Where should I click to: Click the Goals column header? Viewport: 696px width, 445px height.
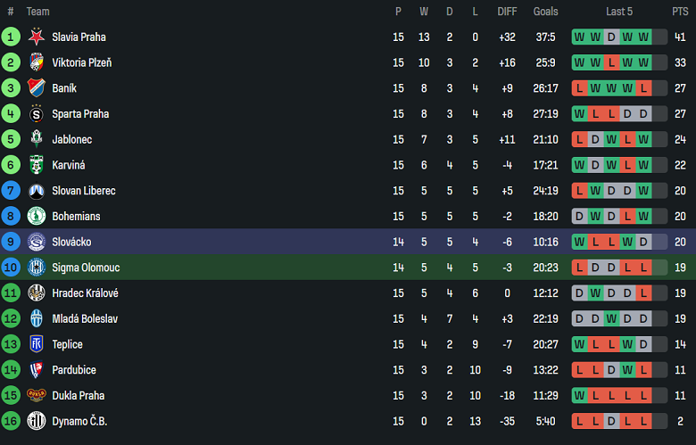tap(545, 12)
